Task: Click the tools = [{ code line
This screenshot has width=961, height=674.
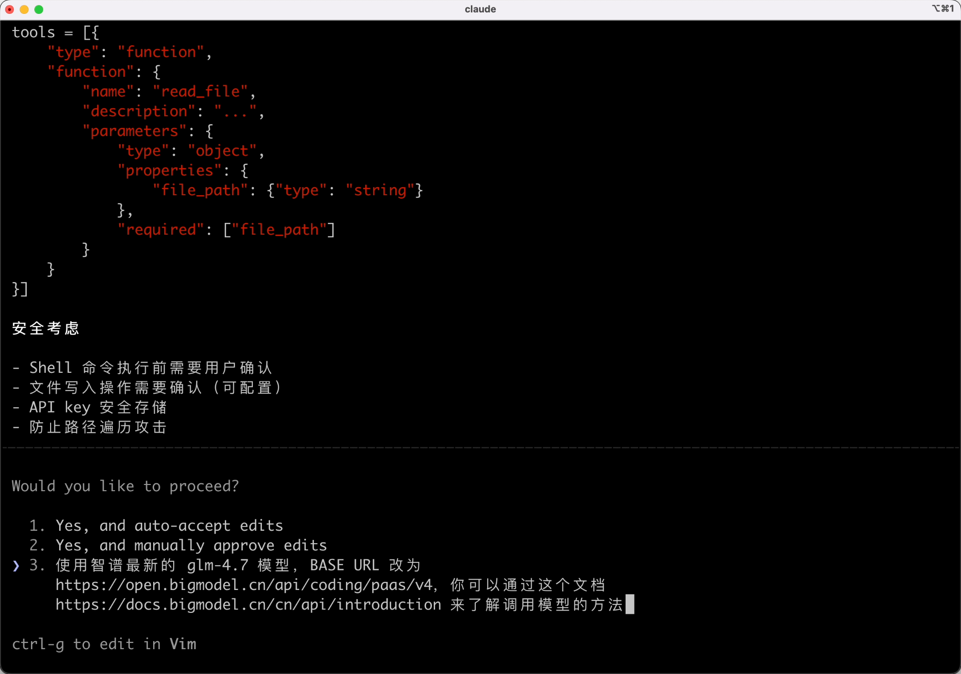Action: (x=55, y=32)
